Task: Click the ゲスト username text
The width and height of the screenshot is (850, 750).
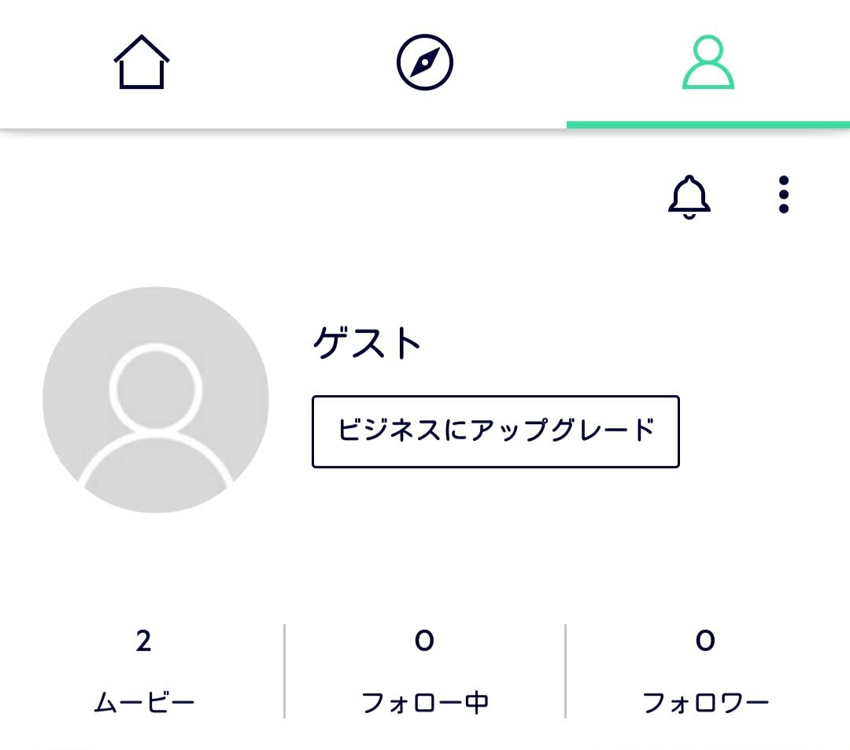Action: [368, 343]
